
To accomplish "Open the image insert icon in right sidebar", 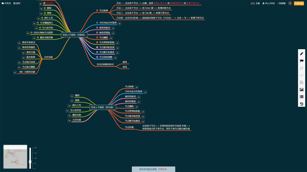I will point(302,90).
